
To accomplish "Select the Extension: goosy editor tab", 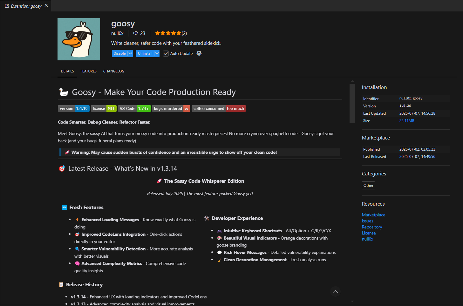I will coord(26,6).
